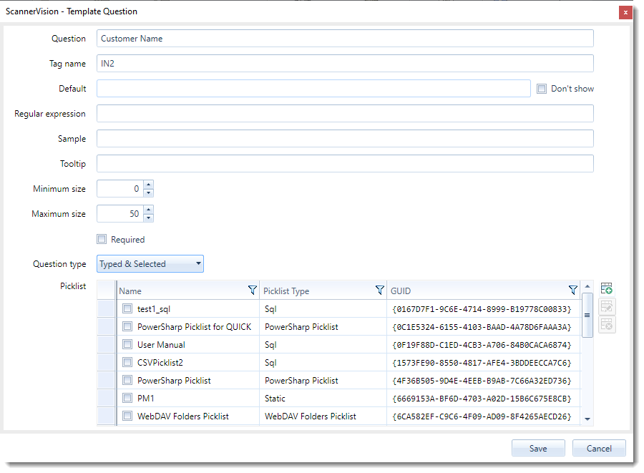Open the Question type dropdown

coord(150,264)
